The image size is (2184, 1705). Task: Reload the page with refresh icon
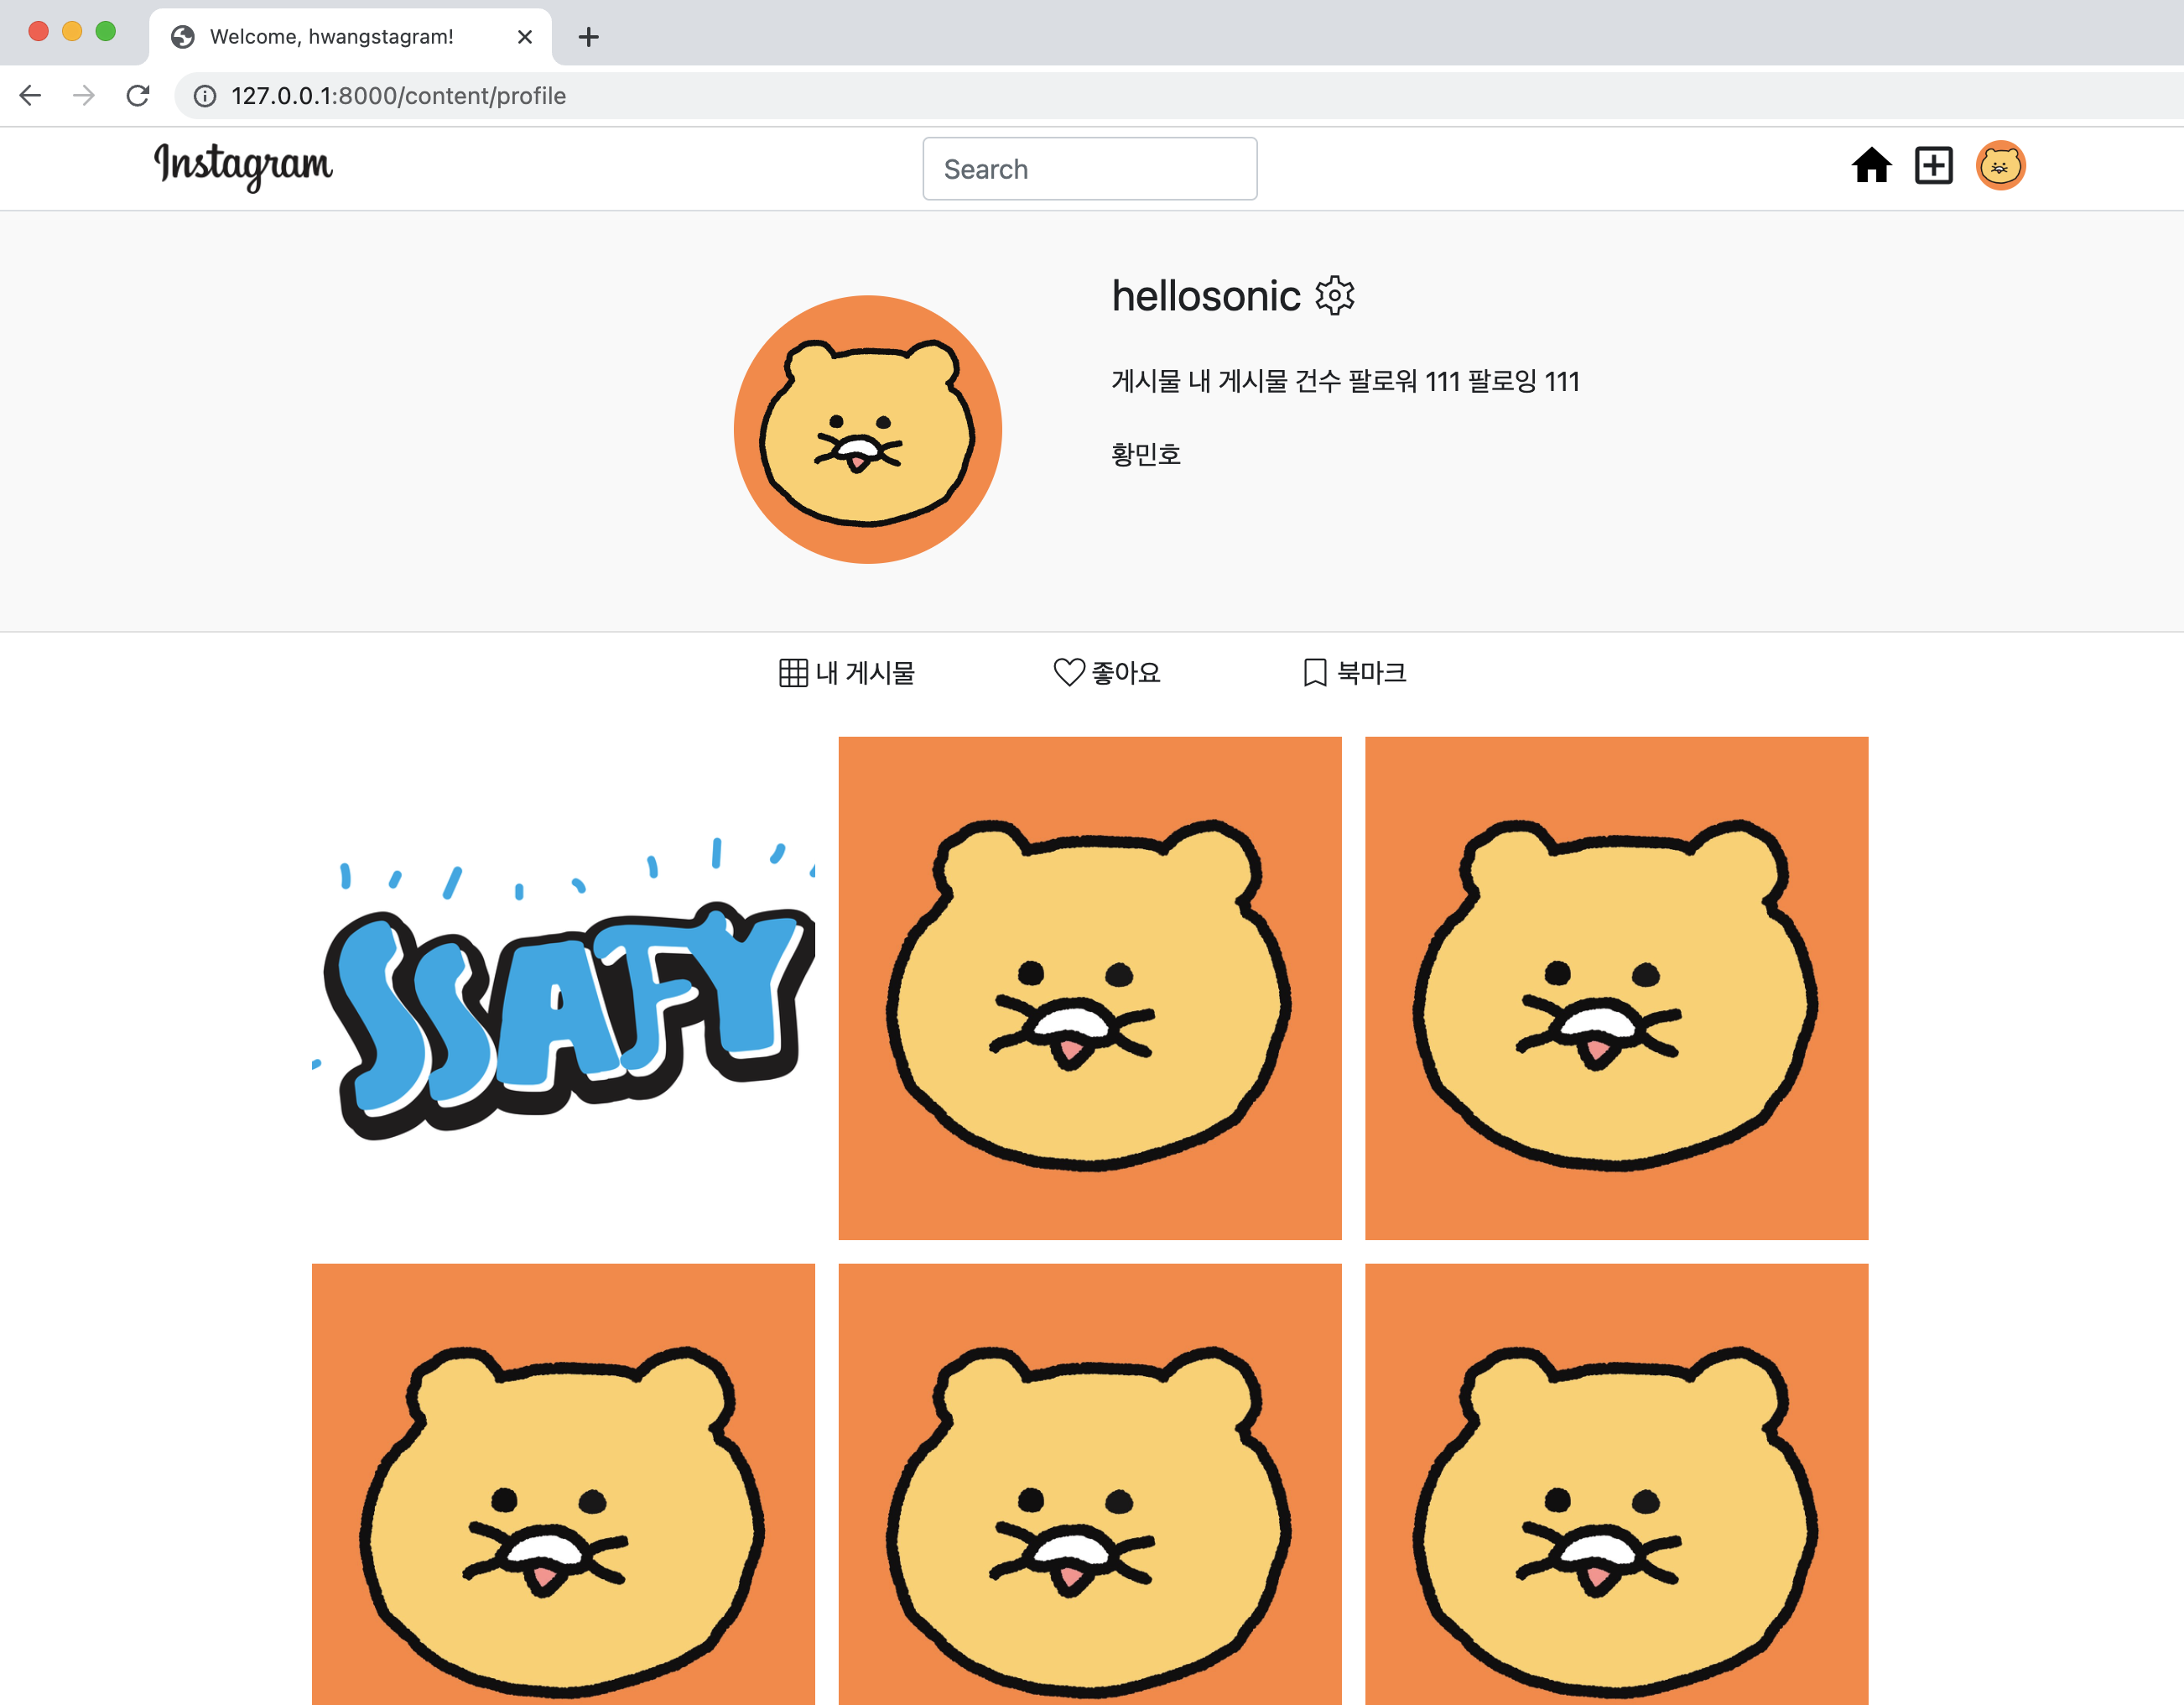coord(138,96)
